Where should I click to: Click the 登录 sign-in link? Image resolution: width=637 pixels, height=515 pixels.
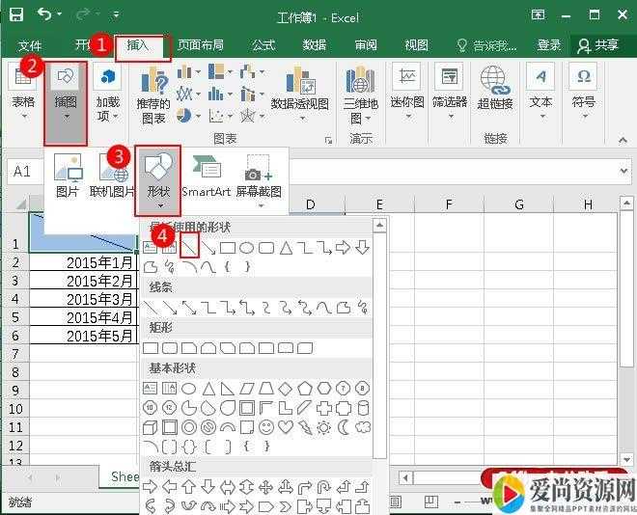(x=549, y=45)
